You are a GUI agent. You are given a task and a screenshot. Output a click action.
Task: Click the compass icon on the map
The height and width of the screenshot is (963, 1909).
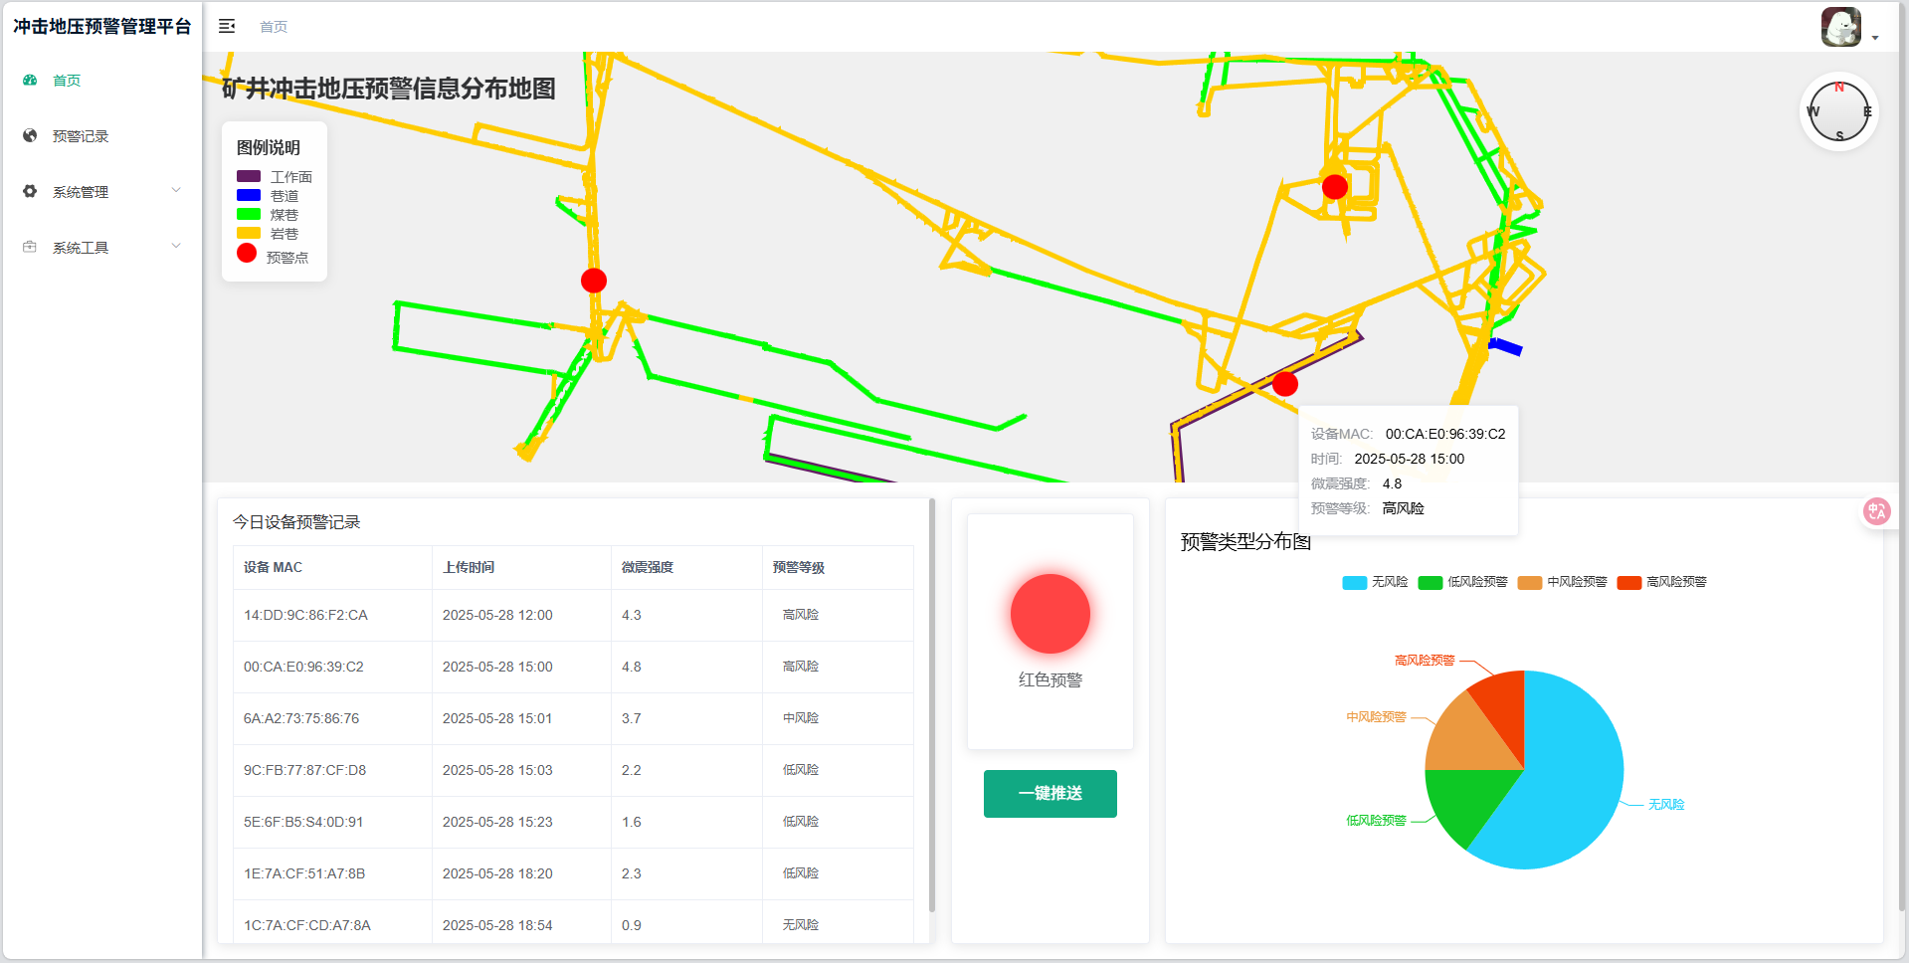1838,111
